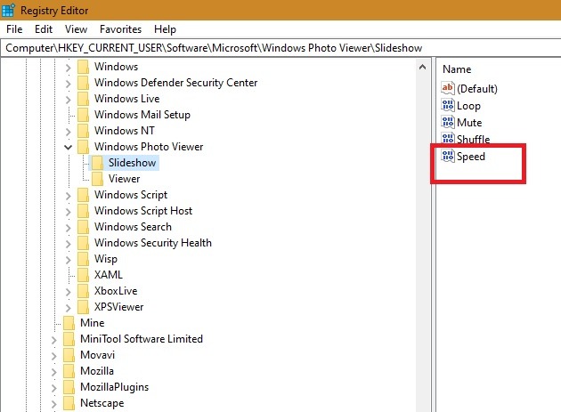Select the Windows Mail Setup key

tap(142, 115)
